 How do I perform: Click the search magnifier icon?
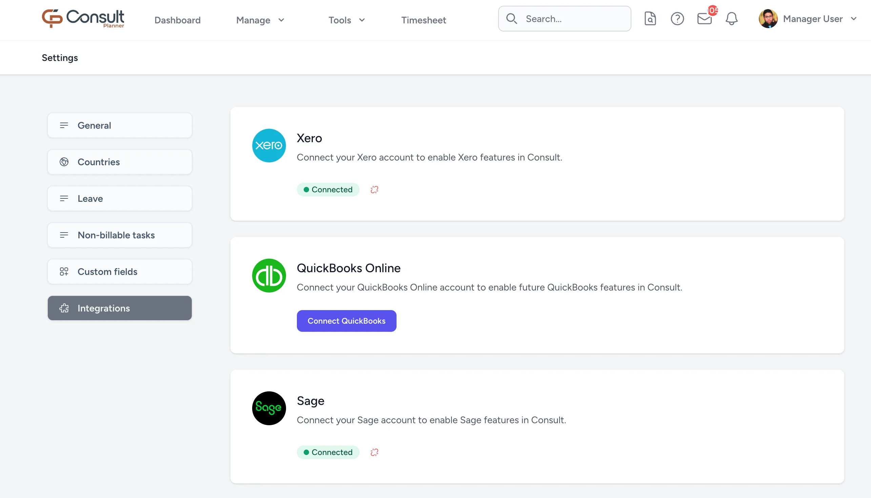(x=511, y=19)
